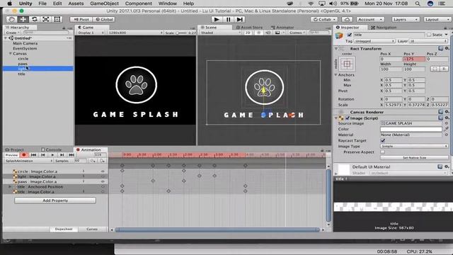Toggle Global handle rotation button
453x255 pixels.
click(x=104, y=19)
